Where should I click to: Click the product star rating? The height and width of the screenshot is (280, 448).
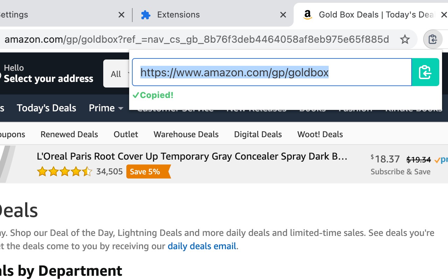pos(64,171)
